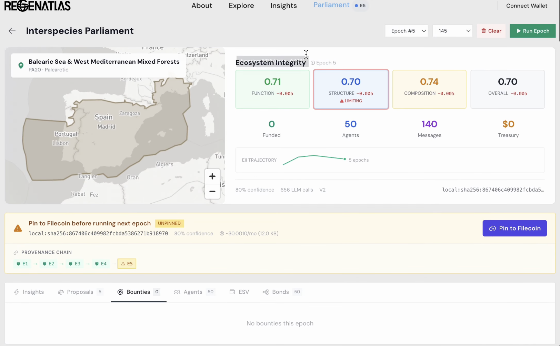Click the Clear button

pos(491,31)
